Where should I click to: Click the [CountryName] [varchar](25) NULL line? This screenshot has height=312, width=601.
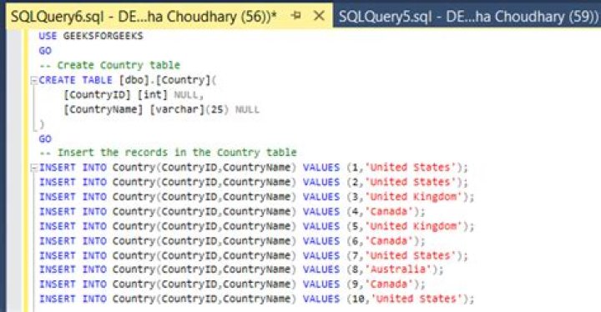(161, 109)
